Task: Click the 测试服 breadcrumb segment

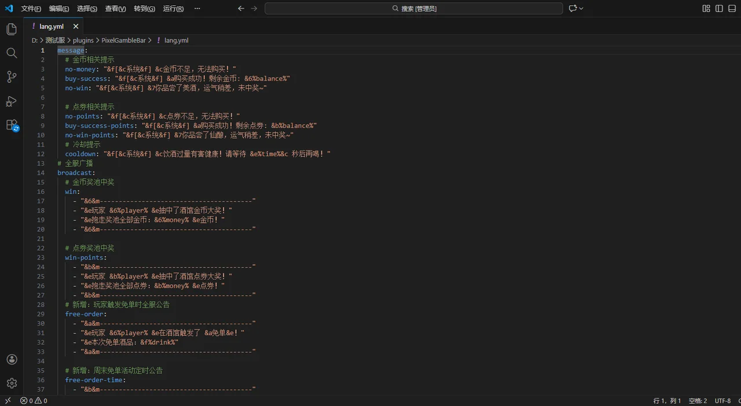Action: click(x=55, y=41)
